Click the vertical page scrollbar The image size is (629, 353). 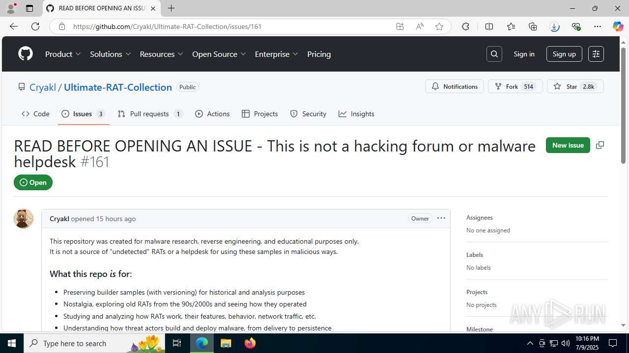623,105
